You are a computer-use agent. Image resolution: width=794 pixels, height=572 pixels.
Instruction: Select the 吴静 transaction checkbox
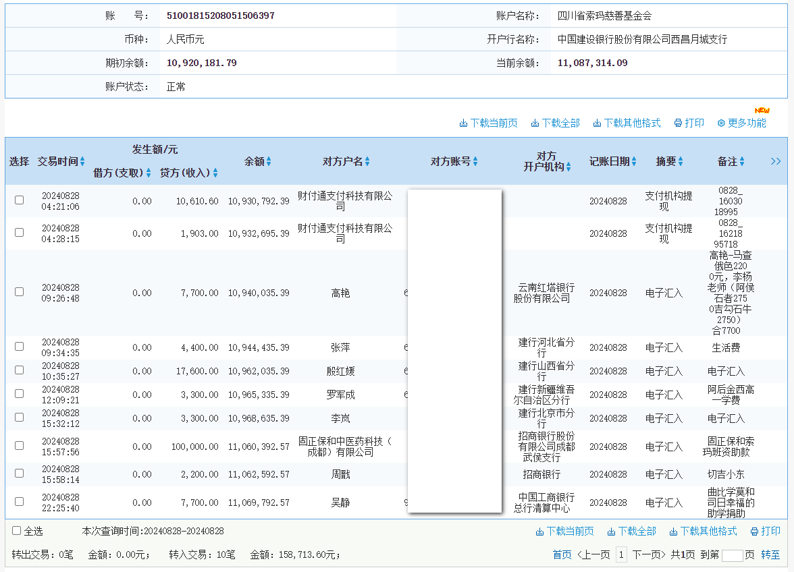coord(19,502)
